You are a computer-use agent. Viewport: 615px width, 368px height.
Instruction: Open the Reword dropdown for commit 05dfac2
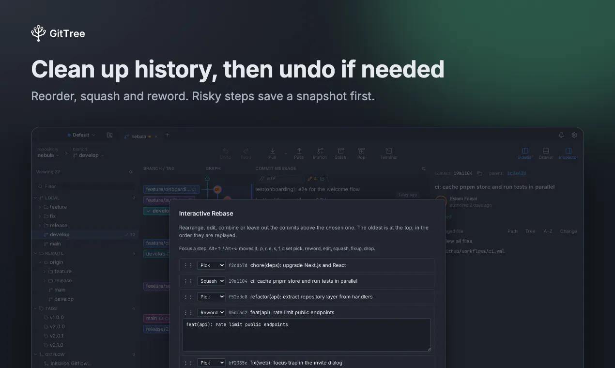pos(211,312)
